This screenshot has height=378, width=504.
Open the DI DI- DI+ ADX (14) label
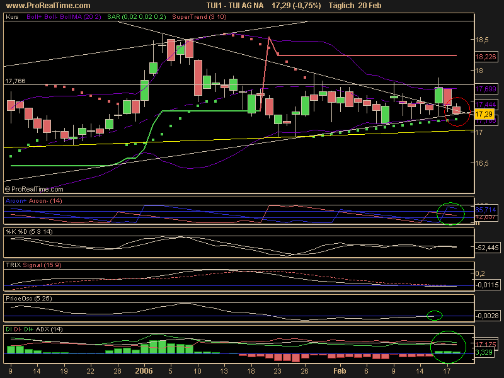[x=34, y=329]
